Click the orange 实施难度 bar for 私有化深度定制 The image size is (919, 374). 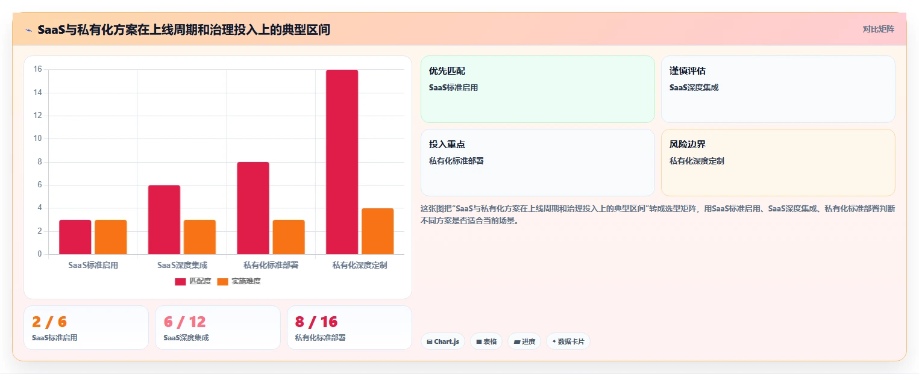377,231
